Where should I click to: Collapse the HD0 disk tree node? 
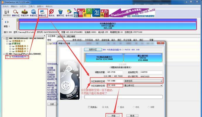[x=4, y=38]
